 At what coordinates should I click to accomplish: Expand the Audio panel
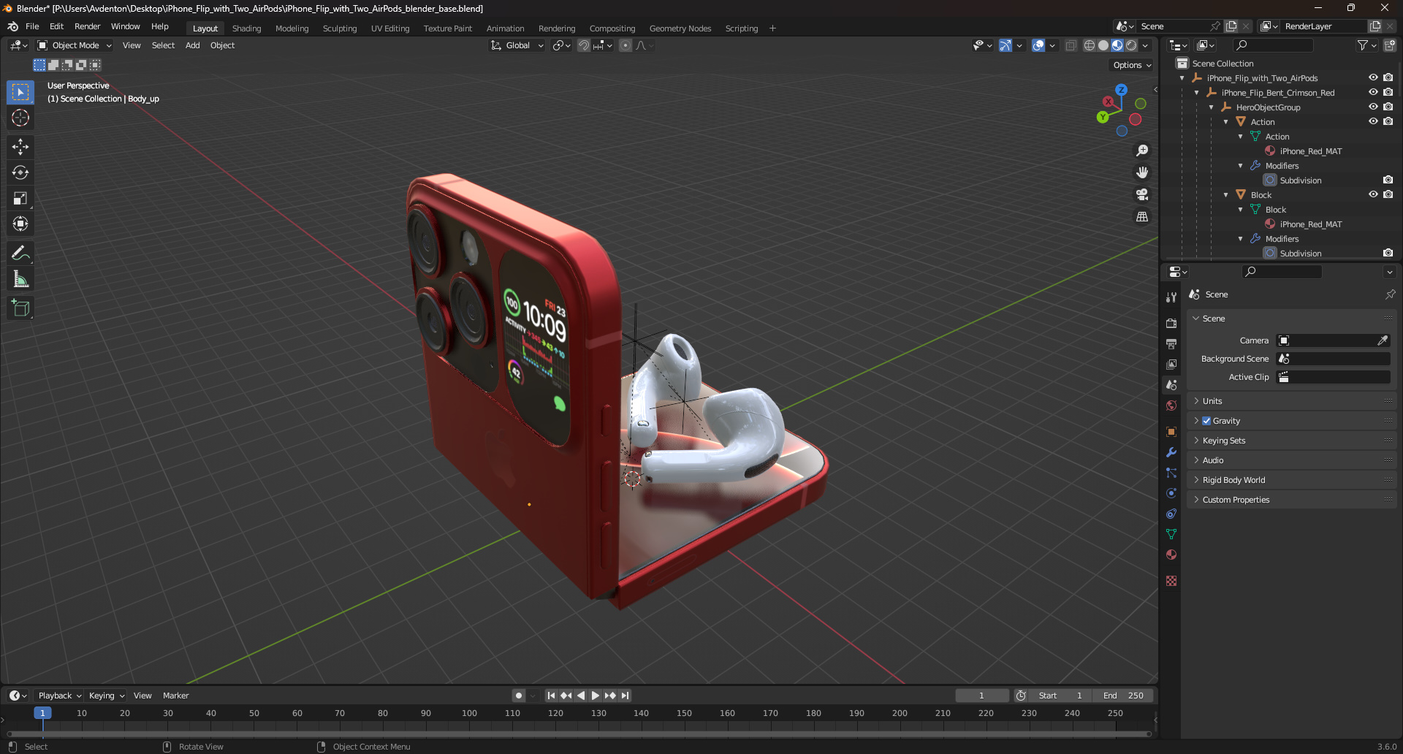tap(1291, 460)
